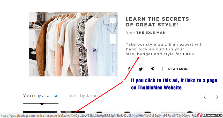
Task: Share the ad on Facebook
Action: 129,69
